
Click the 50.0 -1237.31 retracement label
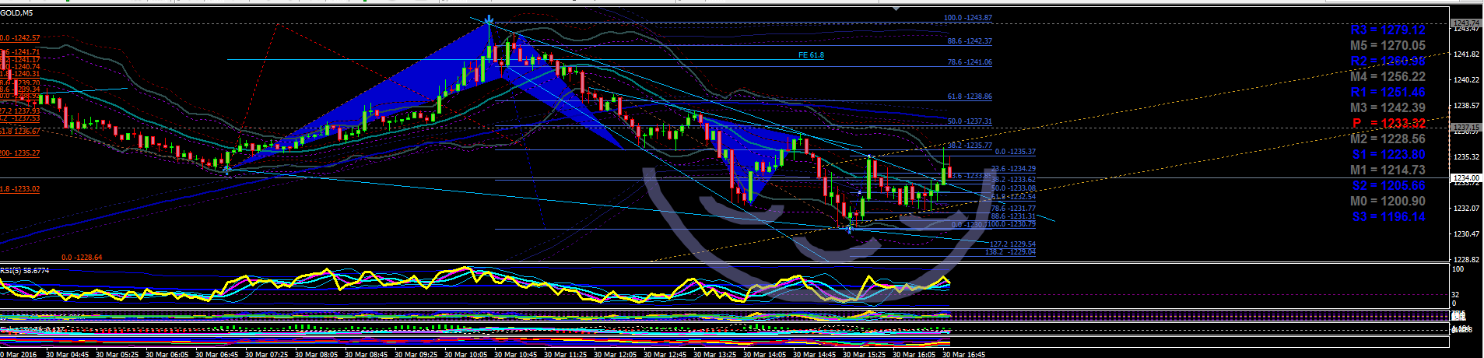(970, 121)
